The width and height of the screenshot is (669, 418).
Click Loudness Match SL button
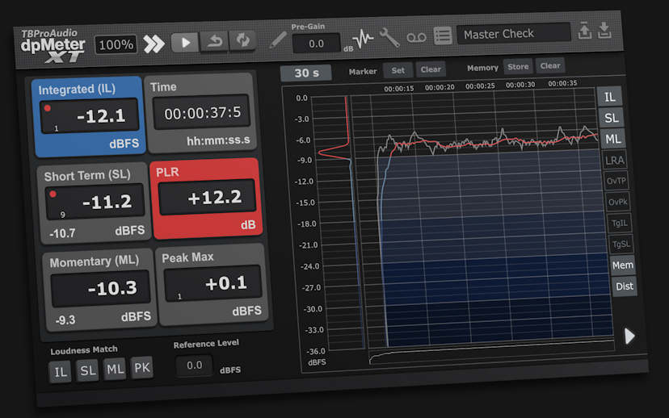point(88,370)
